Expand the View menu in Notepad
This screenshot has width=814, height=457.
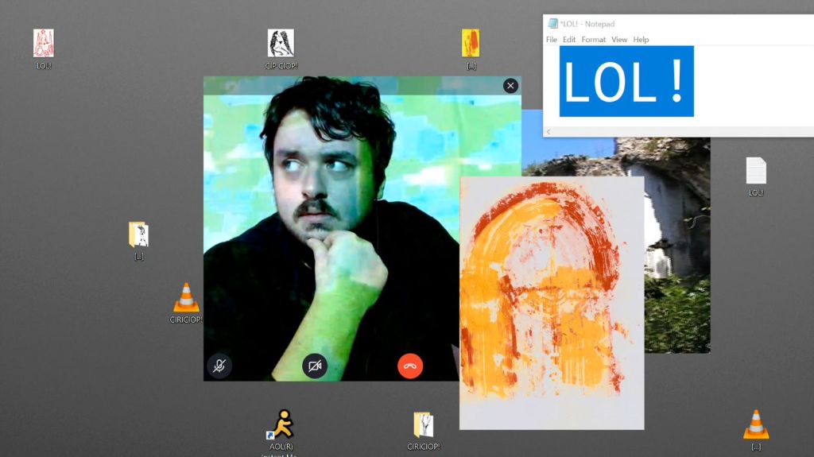(619, 40)
